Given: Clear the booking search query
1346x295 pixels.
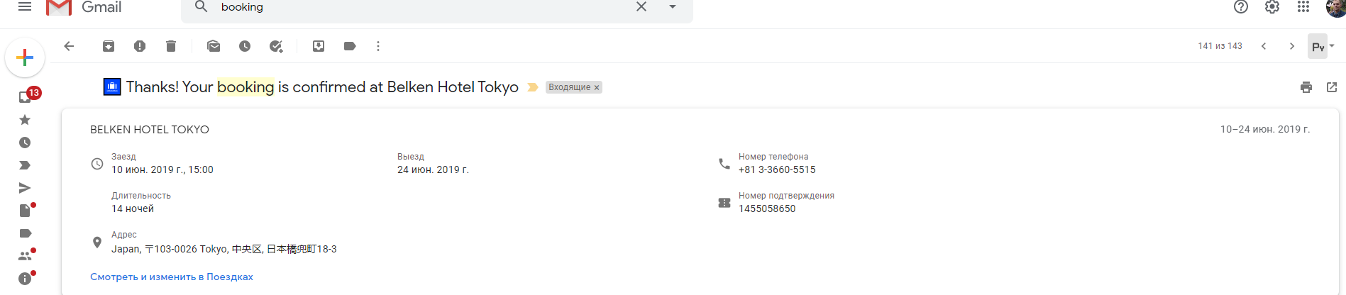Looking at the screenshot, I should click(641, 7).
